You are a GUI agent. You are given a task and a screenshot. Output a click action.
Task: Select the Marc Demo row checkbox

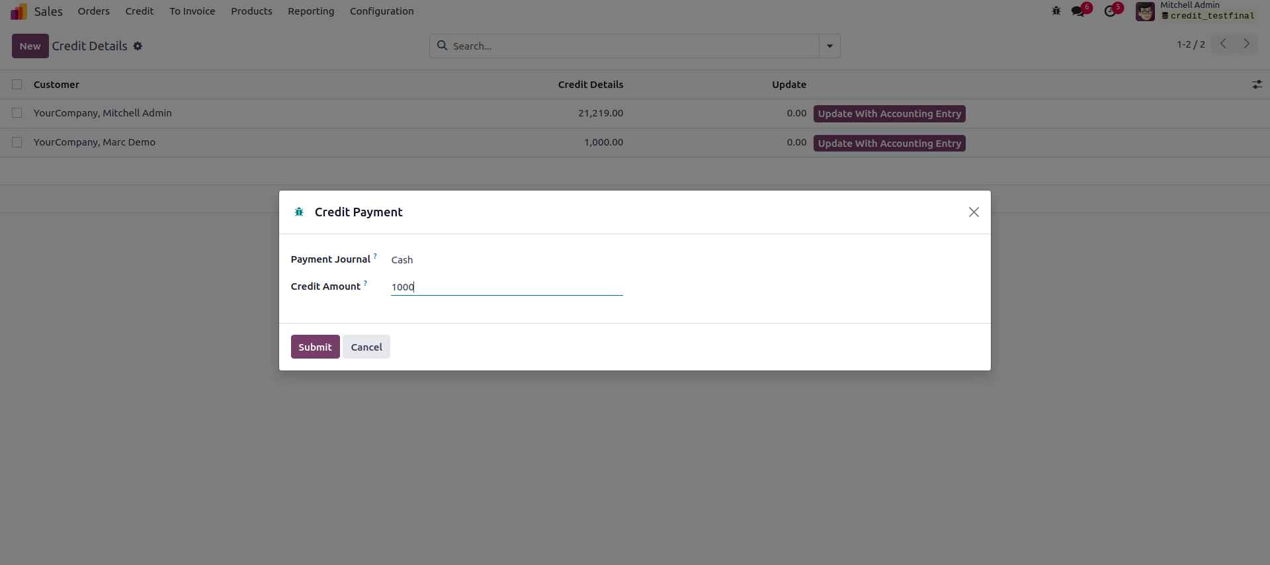coord(17,142)
